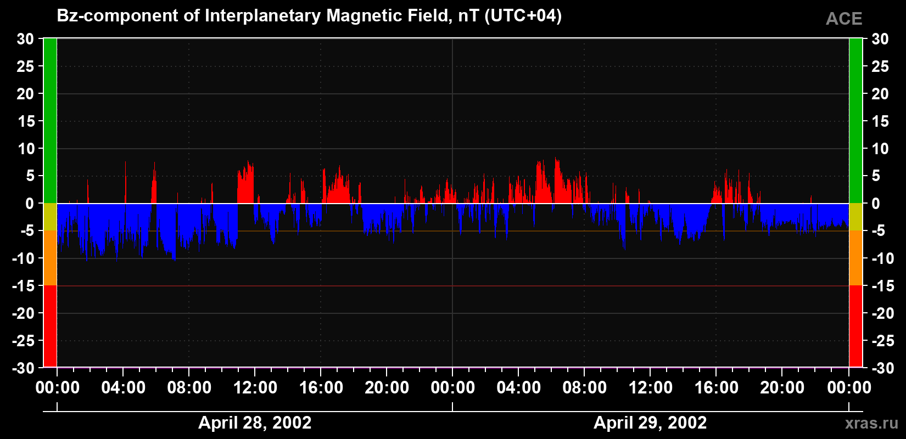Click the '12:00' time label for April 29
Screen dimensions: 906x439
651,388
